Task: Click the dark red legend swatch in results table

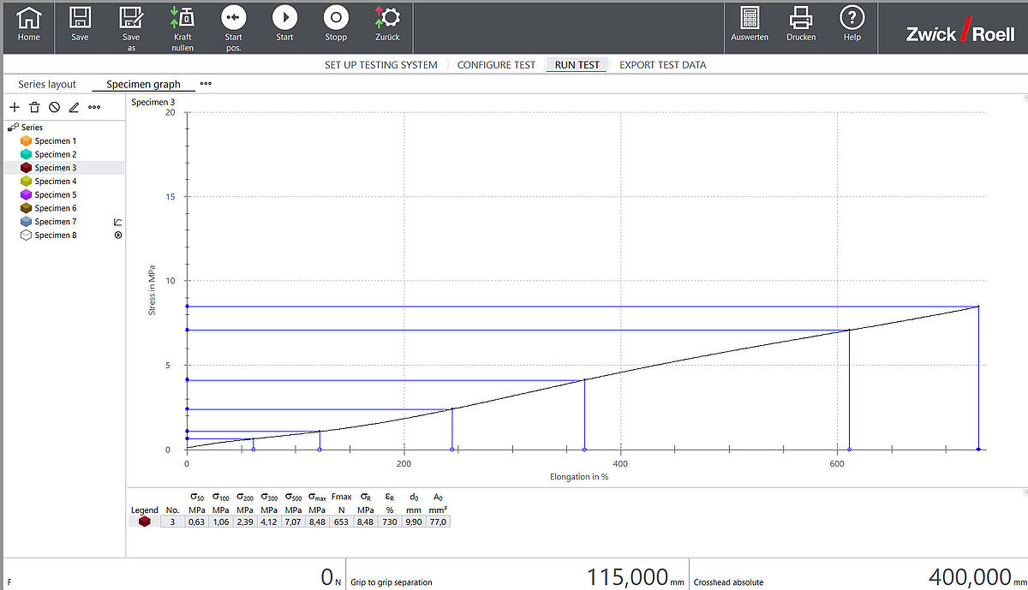Action: (144, 521)
